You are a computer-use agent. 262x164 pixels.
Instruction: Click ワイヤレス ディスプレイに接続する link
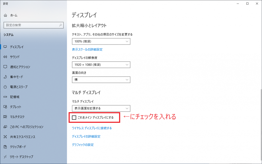(92, 128)
